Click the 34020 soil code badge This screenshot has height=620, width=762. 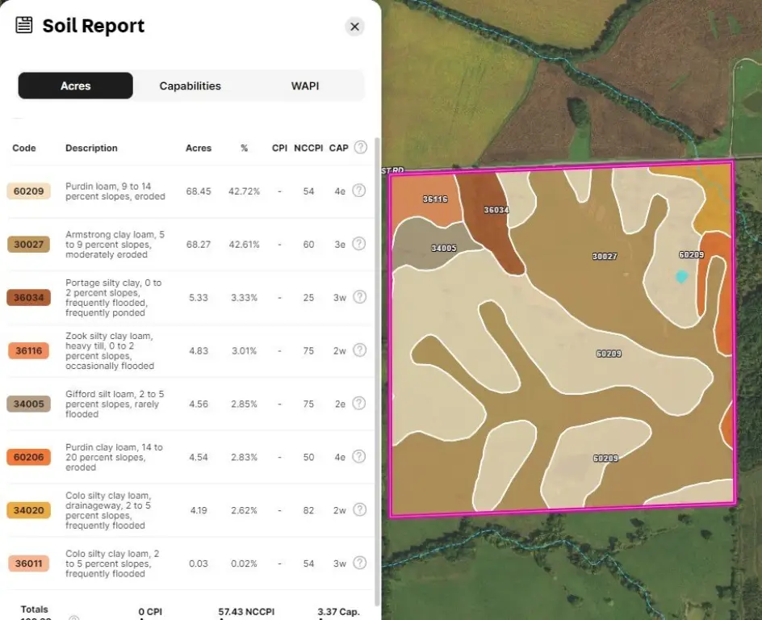pyautogui.click(x=29, y=511)
